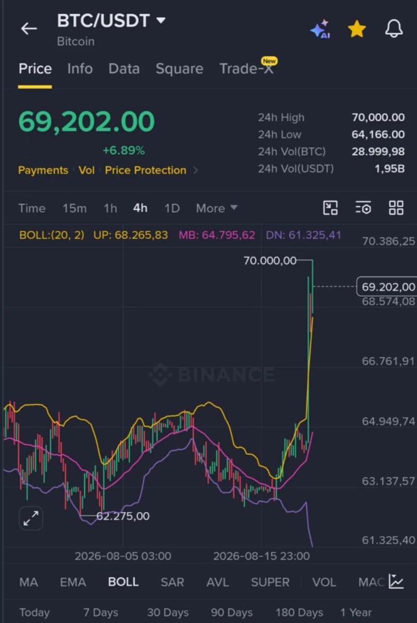Select the 90 Days performance range
The height and width of the screenshot is (623, 417).
(x=232, y=613)
